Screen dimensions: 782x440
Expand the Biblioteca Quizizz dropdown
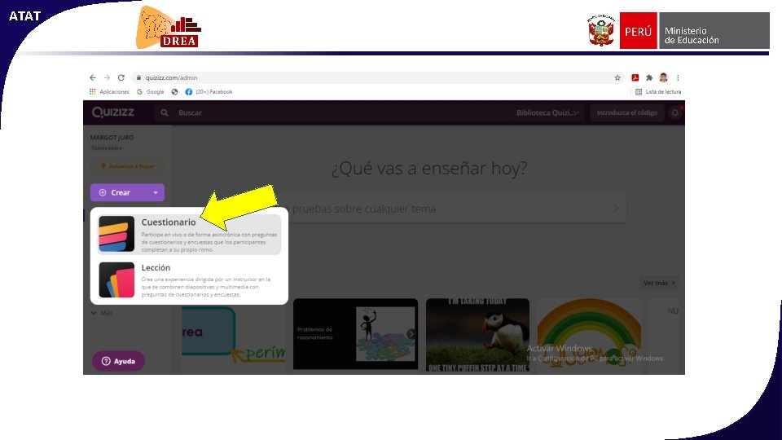pyautogui.click(x=547, y=112)
